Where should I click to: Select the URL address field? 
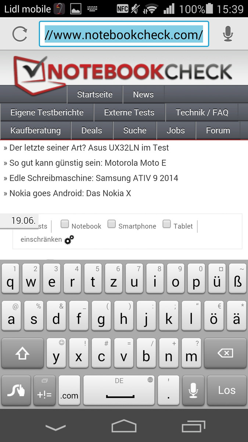124,34
